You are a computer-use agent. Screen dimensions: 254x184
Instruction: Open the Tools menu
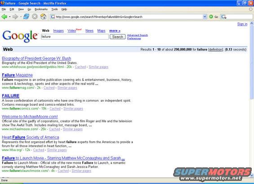tap(54, 9)
